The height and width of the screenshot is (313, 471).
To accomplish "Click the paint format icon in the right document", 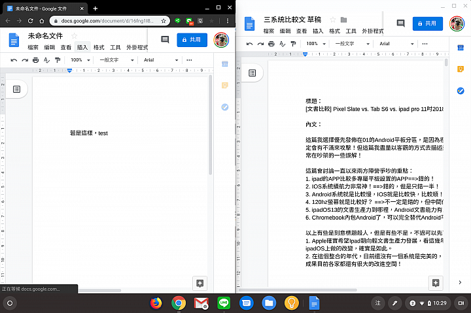I will 293,43.
